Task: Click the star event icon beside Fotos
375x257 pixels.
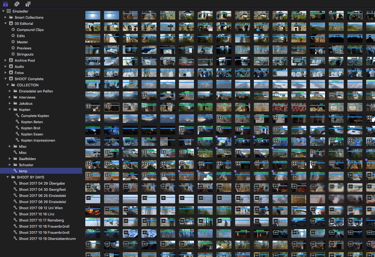Action: (11, 73)
